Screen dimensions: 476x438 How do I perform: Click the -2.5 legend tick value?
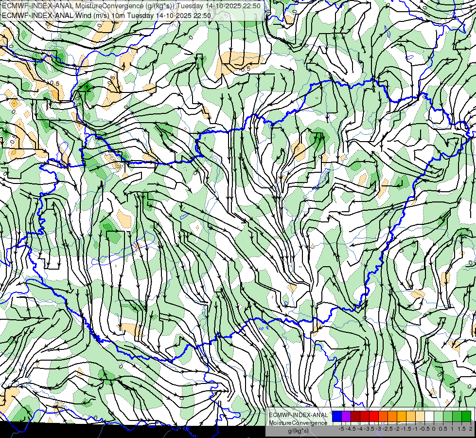[x=388, y=429]
